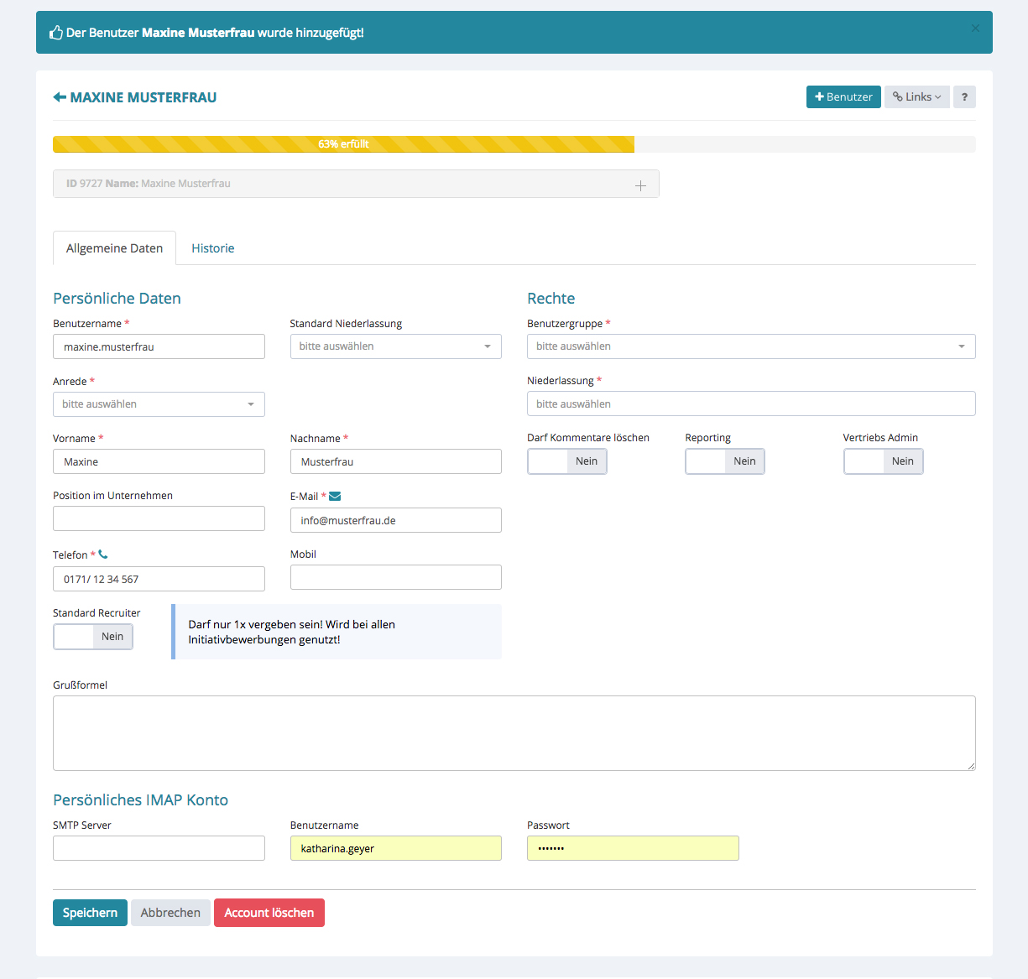Select the Allgemeine Daten tab

[114, 248]
